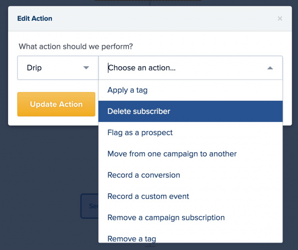This screenshot has width=298, height=250.
Task: Close the Edit Action dialog
Action: coord(280,19)
